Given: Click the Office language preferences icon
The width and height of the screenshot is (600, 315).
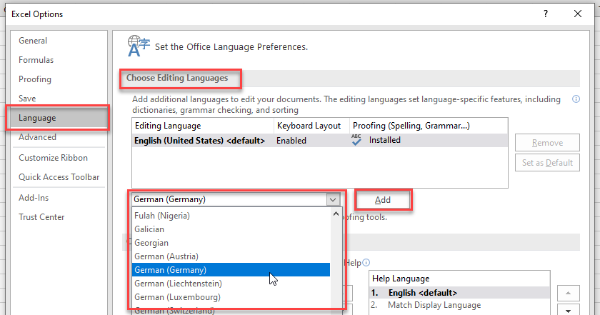Looking at the screenshot, I should pyautogui.click(x=139, y=46).
